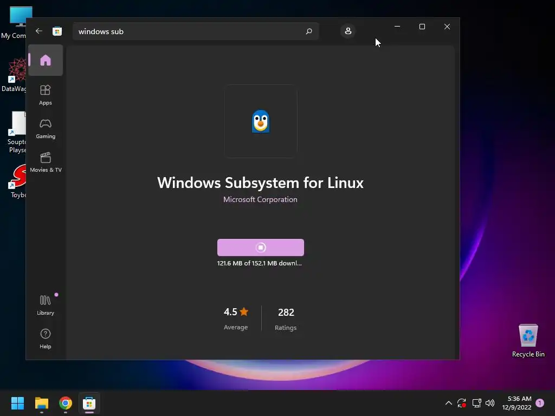555x416 pixels.
Task: Go to Home in Store sidebar
Action: pos(46,60)
